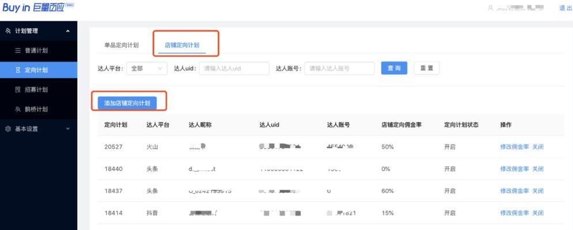
Task: Switch to 店铺定向计划 tab
Action: click(x=182, y=45)
